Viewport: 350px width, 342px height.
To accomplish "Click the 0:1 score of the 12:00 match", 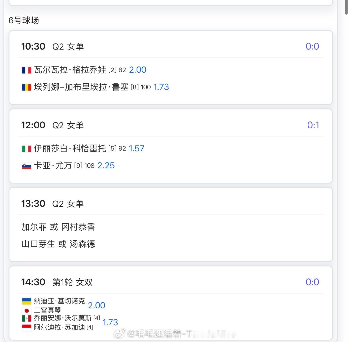I will 313,125.
